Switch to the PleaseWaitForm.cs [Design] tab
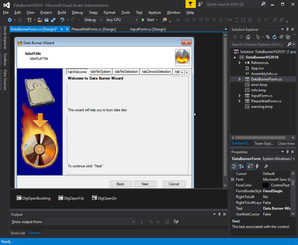Viewport: 298px width, 245px height. click(93, 29)
